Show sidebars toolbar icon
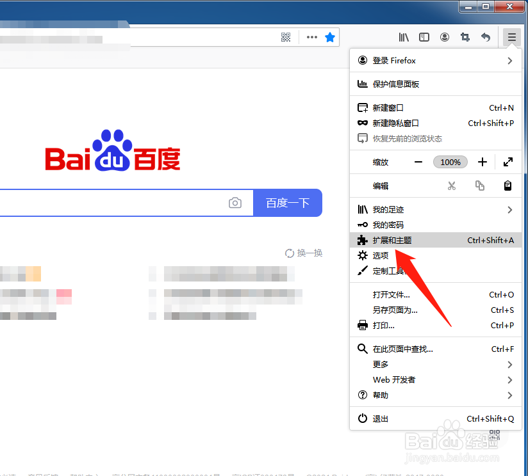528x476 pixels. pos(424,37)
